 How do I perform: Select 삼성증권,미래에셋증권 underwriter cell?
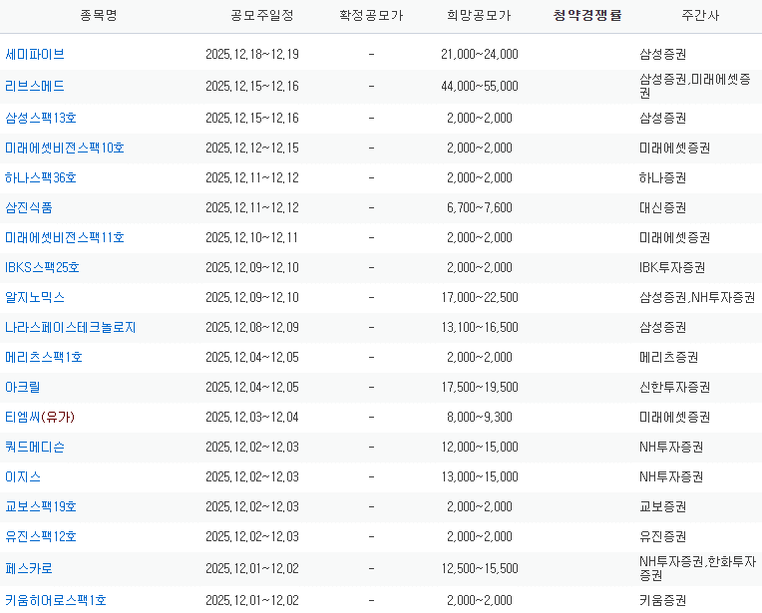click(695, 86)
